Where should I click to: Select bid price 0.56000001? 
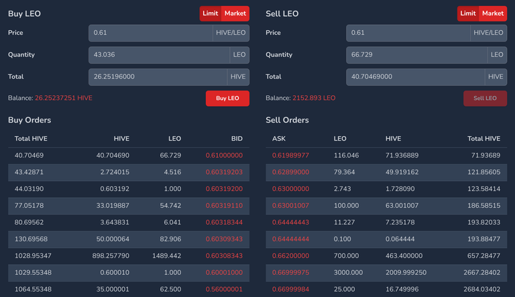(x=224, y=290)
